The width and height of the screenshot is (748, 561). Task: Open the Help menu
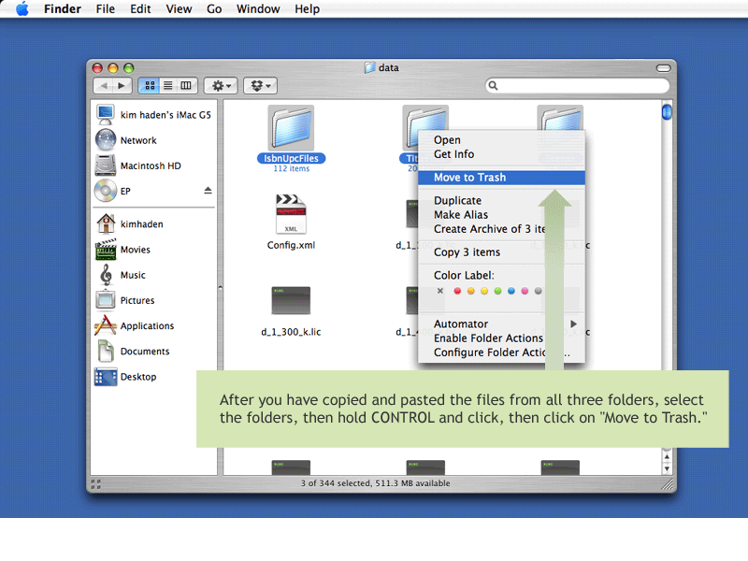click(x=307, y=9)
